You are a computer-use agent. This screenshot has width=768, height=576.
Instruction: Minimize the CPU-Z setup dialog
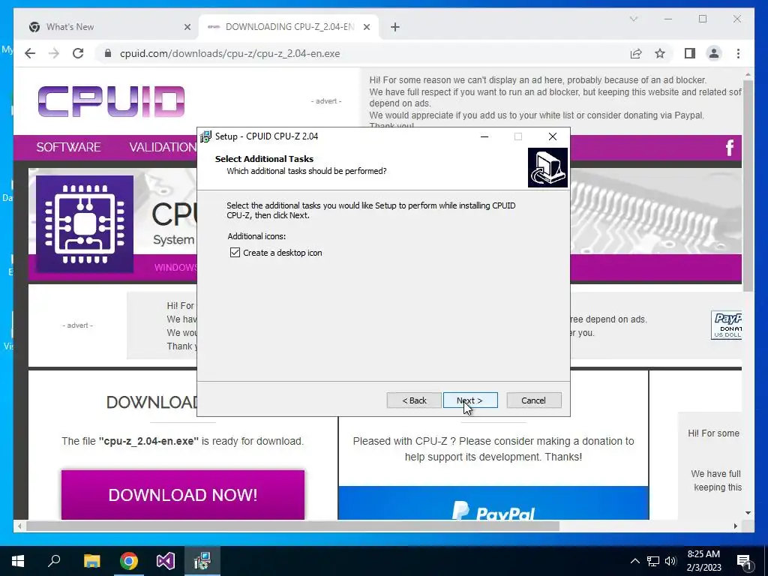coord(484,136)
